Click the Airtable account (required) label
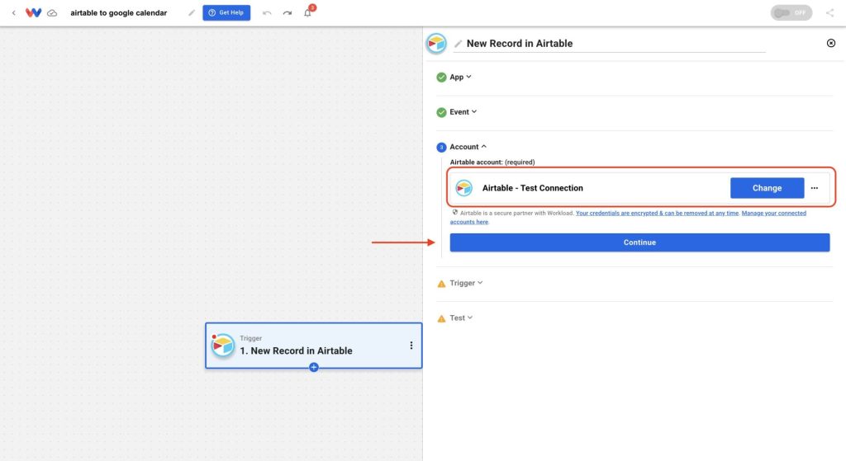 pyautogui.click(x=492, y=162)
